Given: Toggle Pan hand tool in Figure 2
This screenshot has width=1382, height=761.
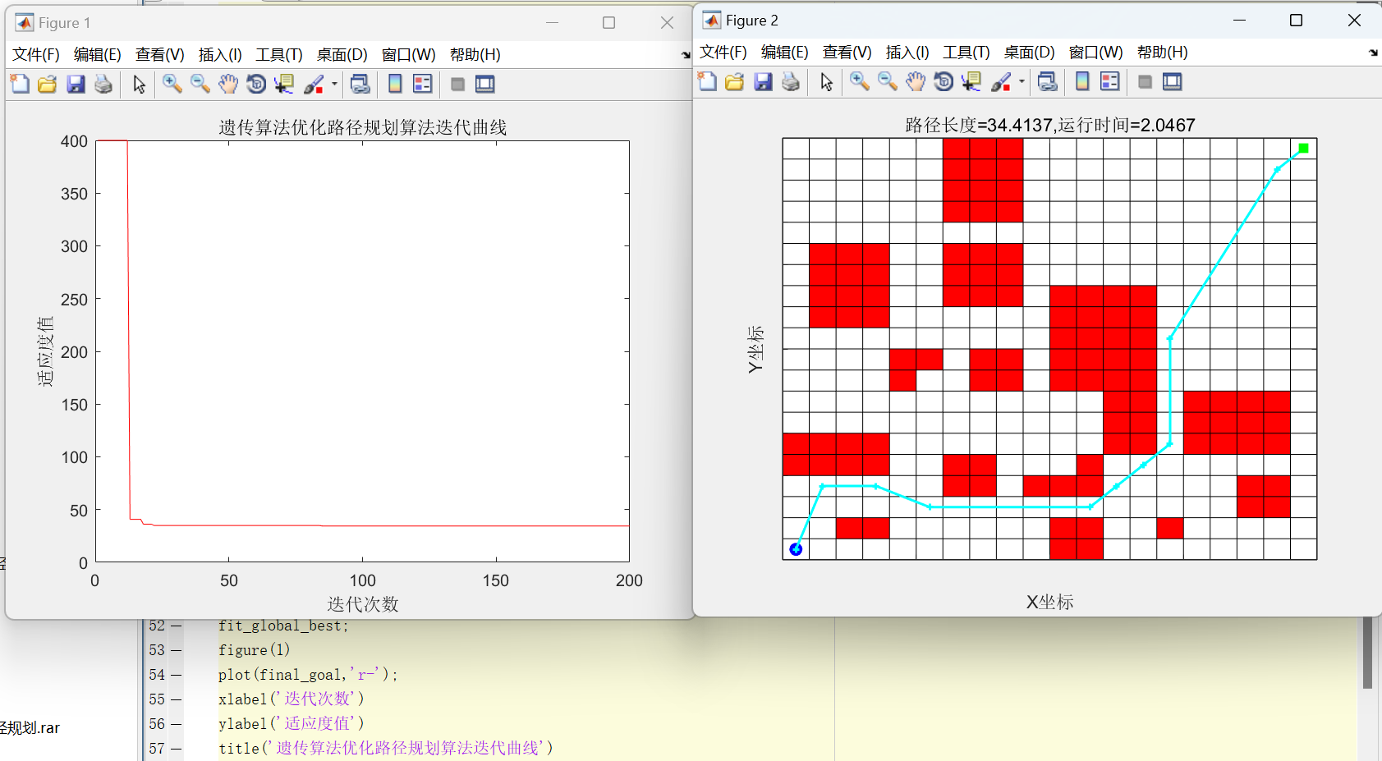Looking at the screenshot, I should pos(916,81).
